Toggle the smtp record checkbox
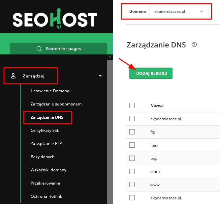The width and height of the screenshot is (220, 204). click(x=132, y=171)
